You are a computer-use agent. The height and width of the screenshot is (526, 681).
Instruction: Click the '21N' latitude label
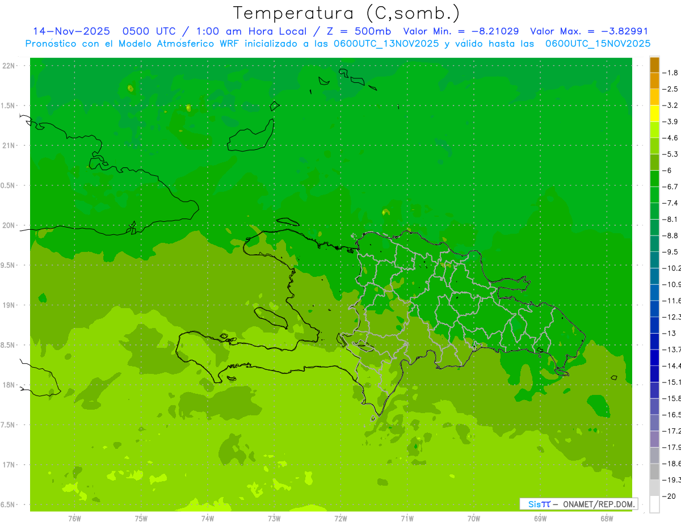(9, 146)
